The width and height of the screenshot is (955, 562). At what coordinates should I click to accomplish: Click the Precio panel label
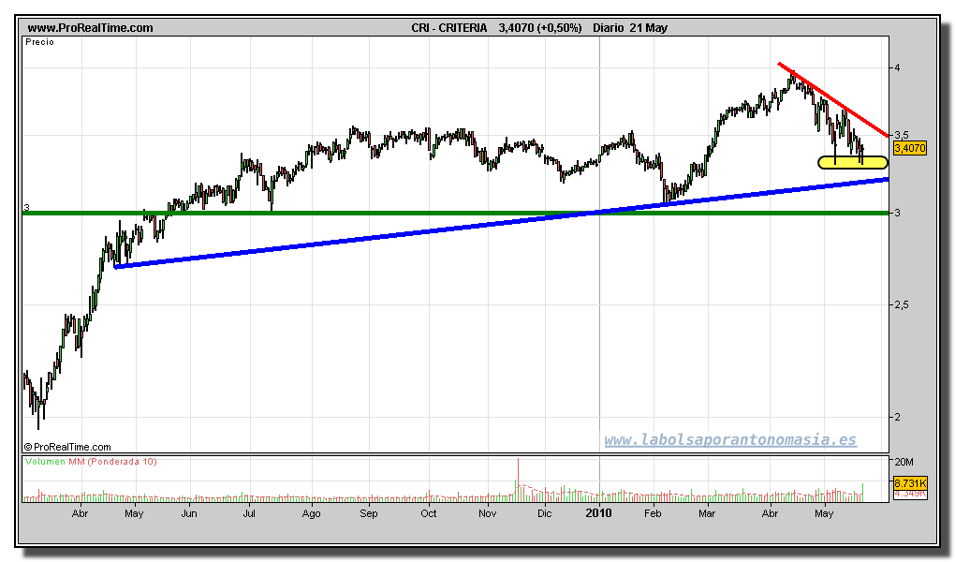tap(40, 42)
